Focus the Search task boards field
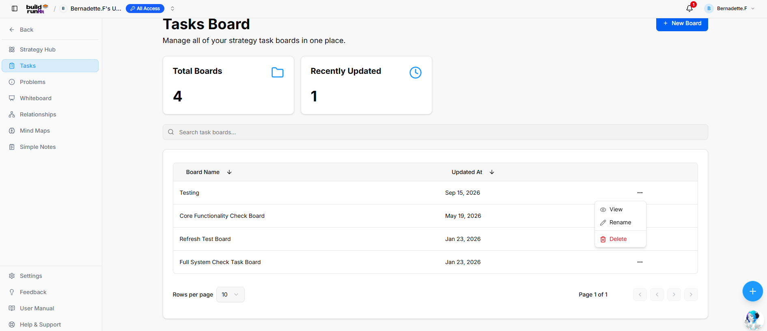767x331 pixels. (435, 132)
